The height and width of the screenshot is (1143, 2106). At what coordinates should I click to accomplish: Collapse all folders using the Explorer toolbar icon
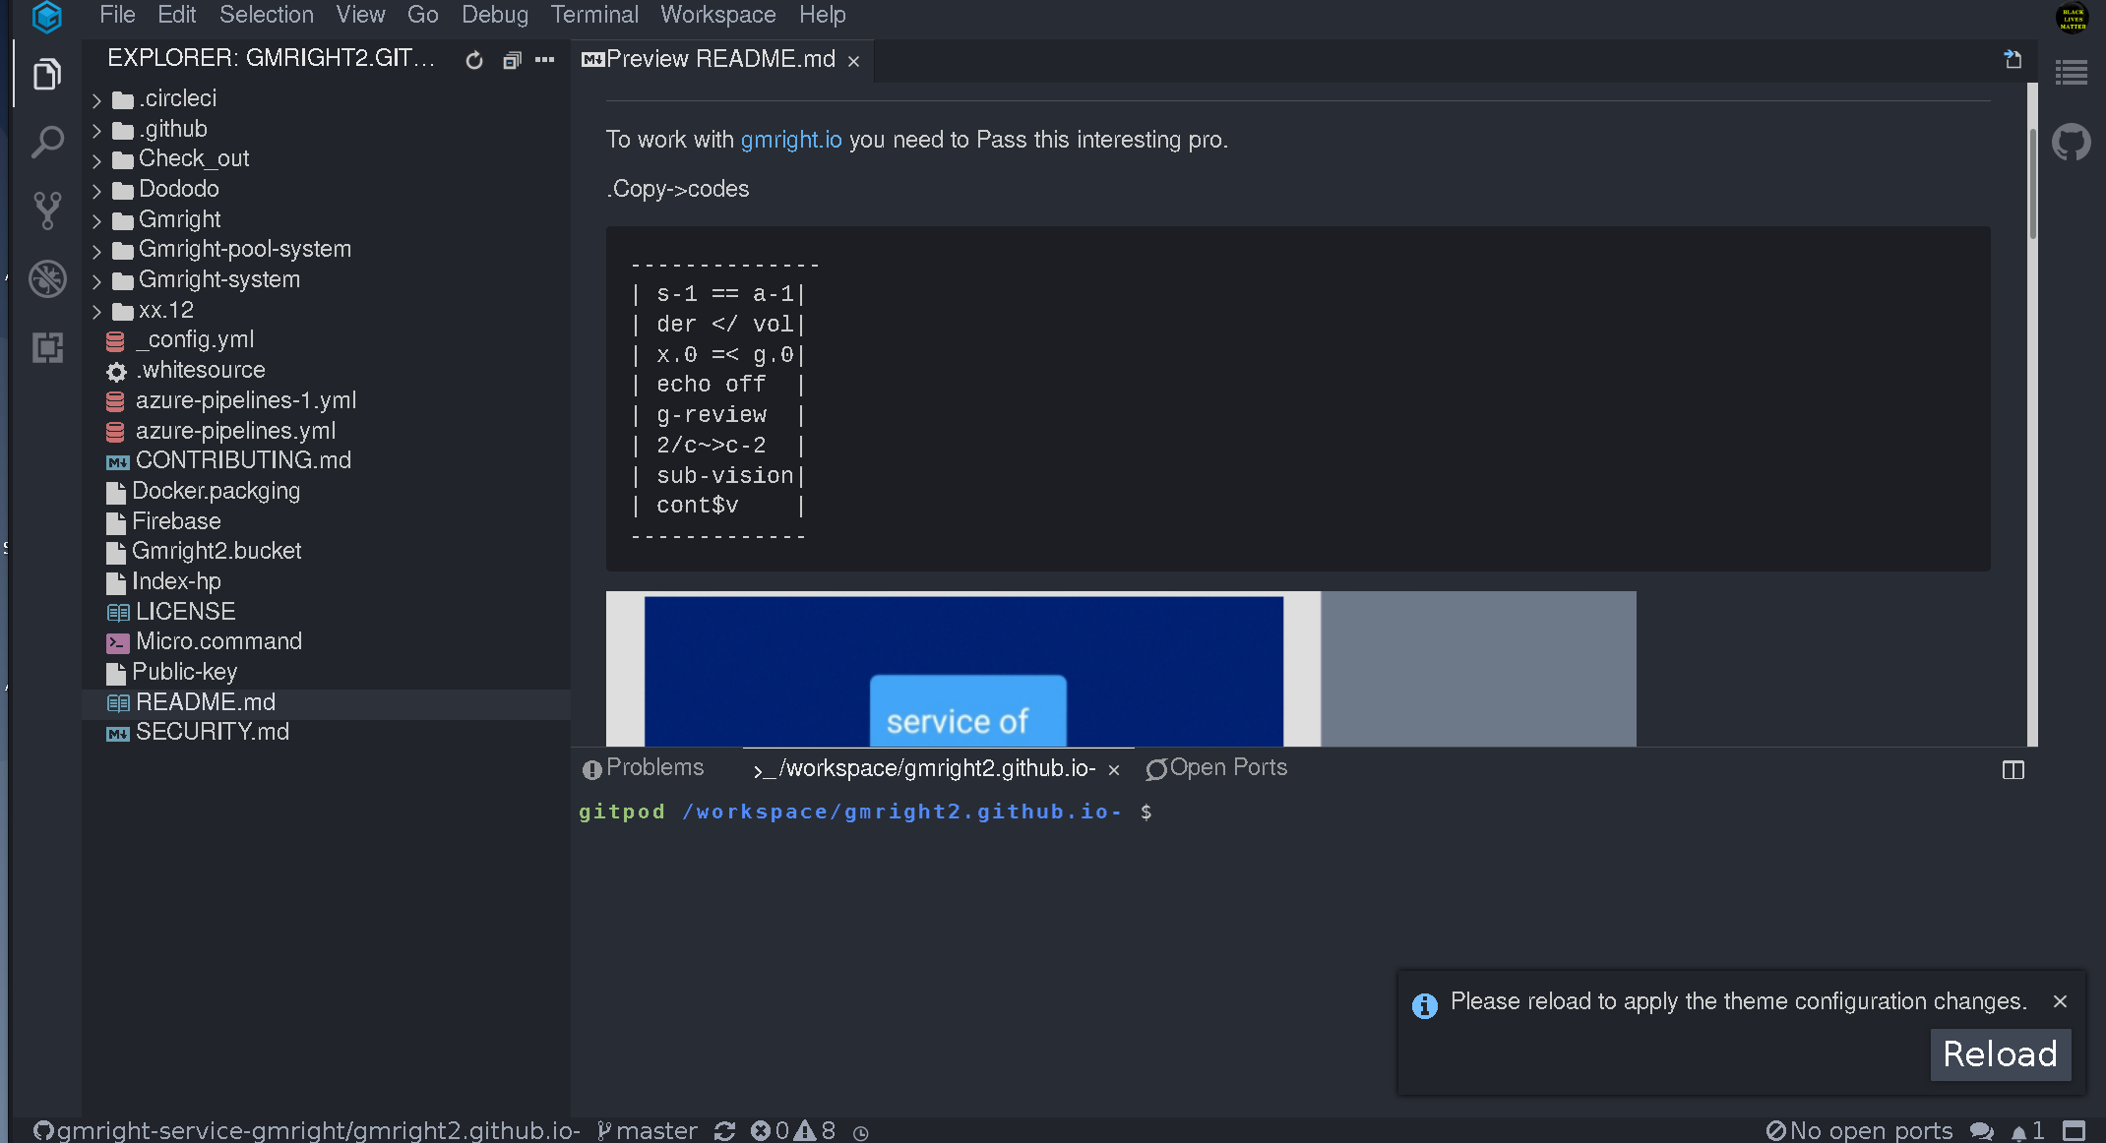click(x=511, y=60)
